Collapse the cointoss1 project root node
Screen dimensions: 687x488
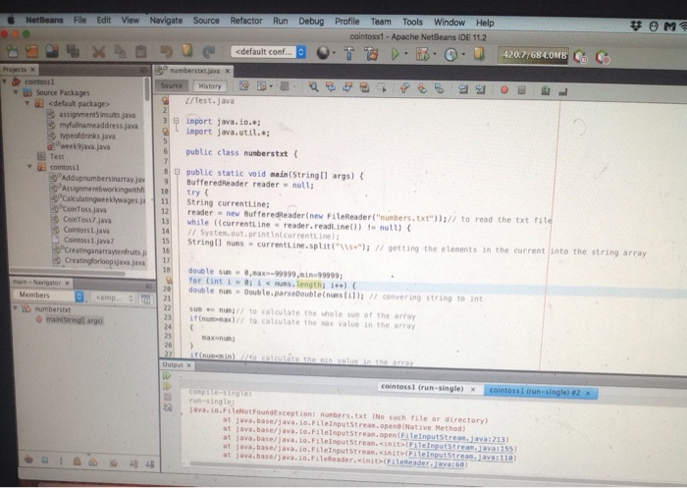5,81
